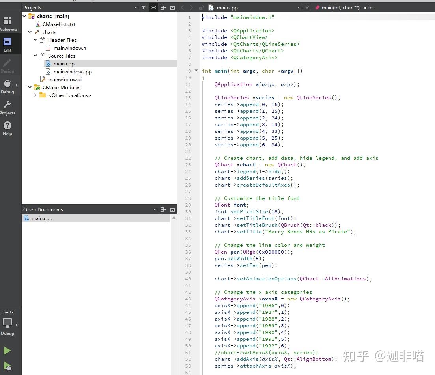Run the project with green play button
Screen dimensions: 435x375
7,351
